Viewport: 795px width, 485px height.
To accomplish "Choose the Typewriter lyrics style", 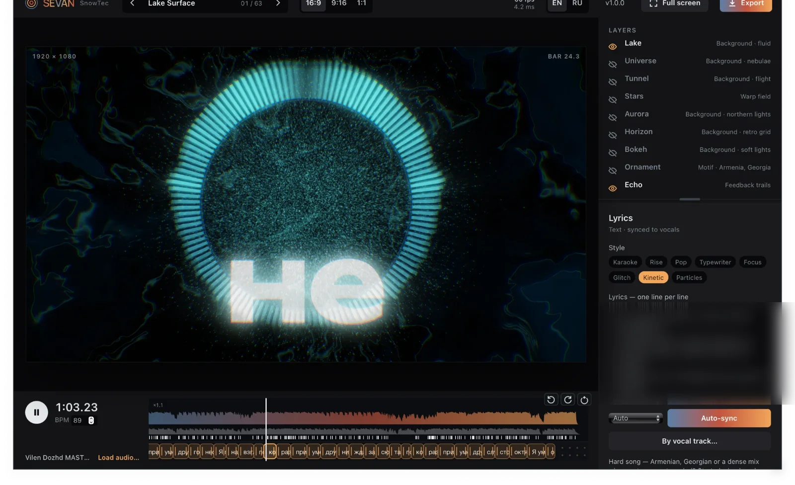I will click(715, 262).
